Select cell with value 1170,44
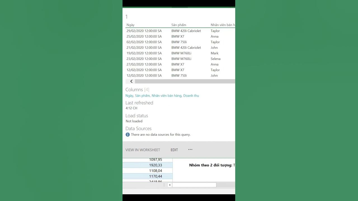 148,176
